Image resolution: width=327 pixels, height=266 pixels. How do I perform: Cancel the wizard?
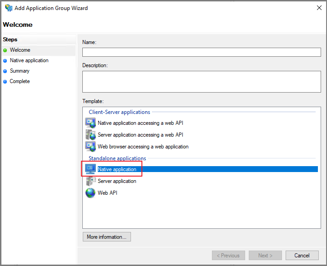pos(302,256)
